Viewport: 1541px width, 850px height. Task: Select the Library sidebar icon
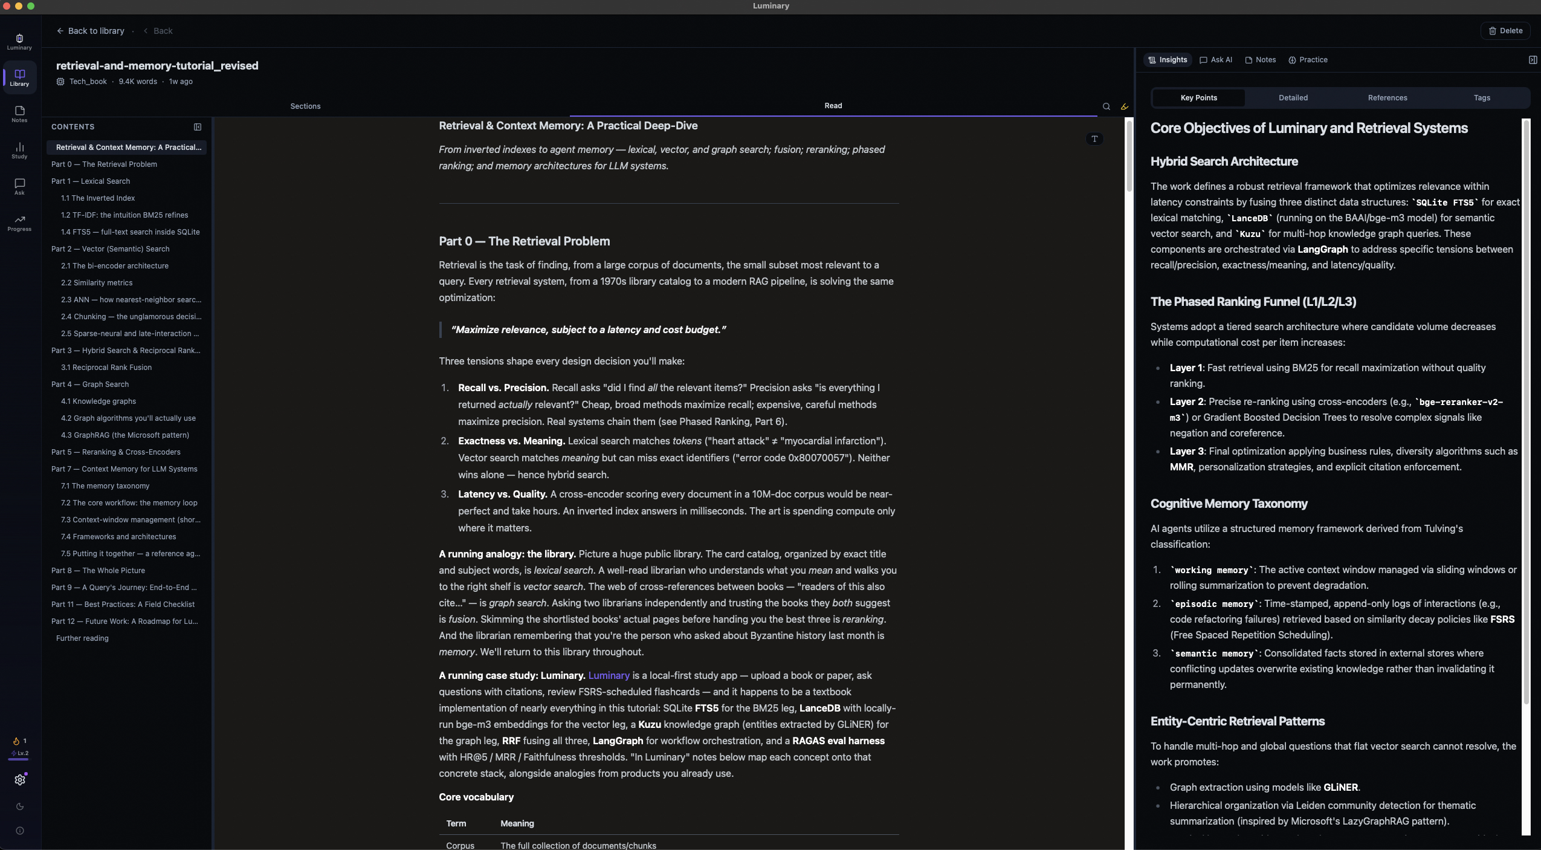pos(19,77)
